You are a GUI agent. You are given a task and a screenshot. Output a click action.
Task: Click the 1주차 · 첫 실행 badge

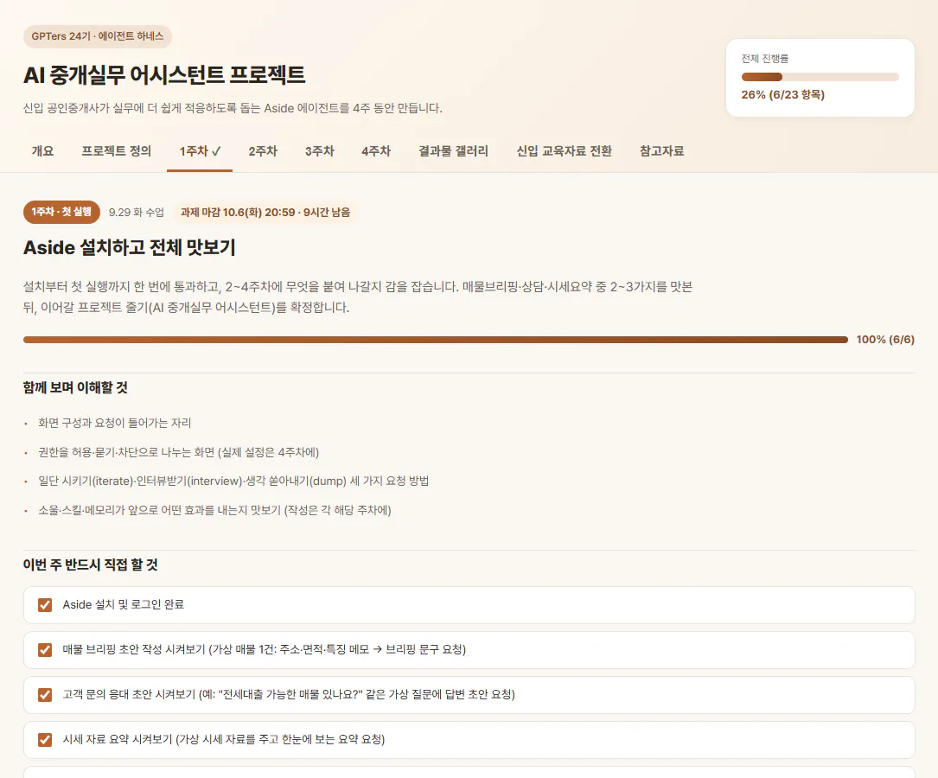(61, 213)
